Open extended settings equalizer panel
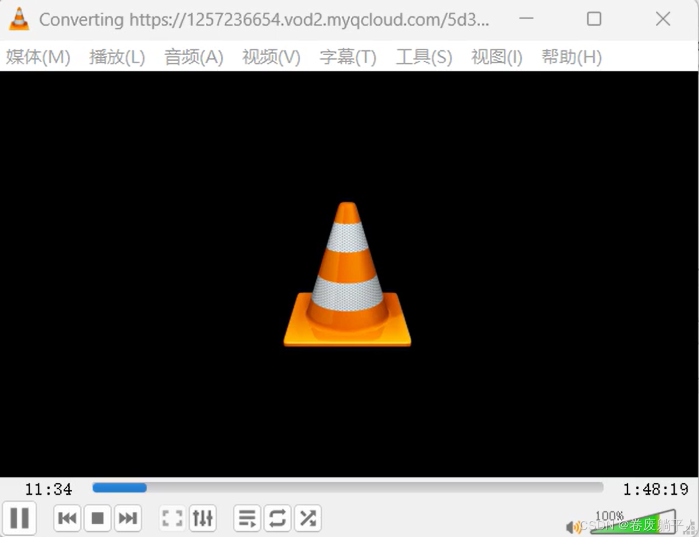699x537 pixels. click(203, 518)
